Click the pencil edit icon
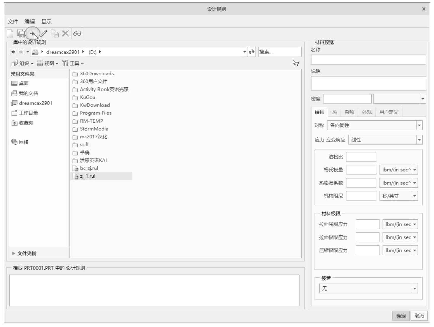Image resolution: width=434 pixels, height=327 pixels. pyautogui.click(x=44, y=33)
